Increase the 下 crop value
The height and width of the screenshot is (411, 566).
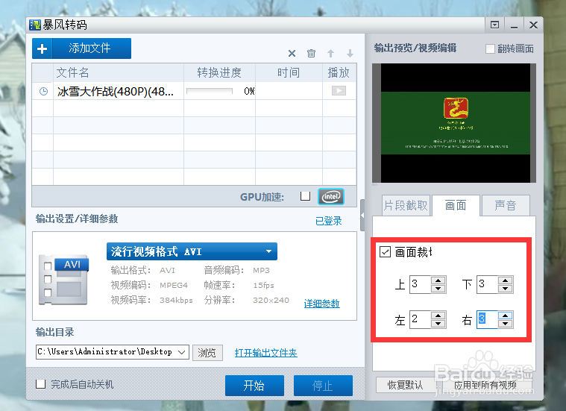(506, 280)
